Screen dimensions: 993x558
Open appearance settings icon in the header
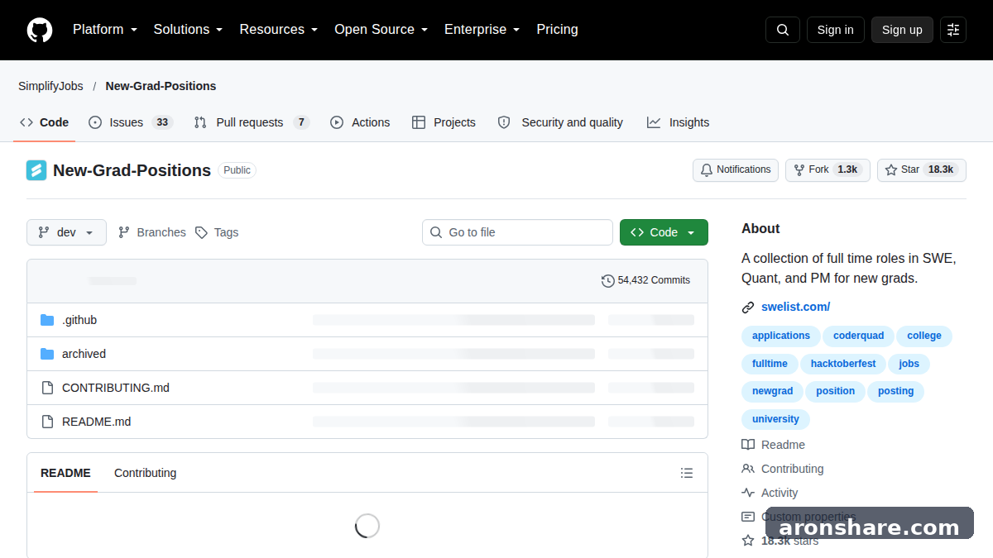(x=953, y=30)
